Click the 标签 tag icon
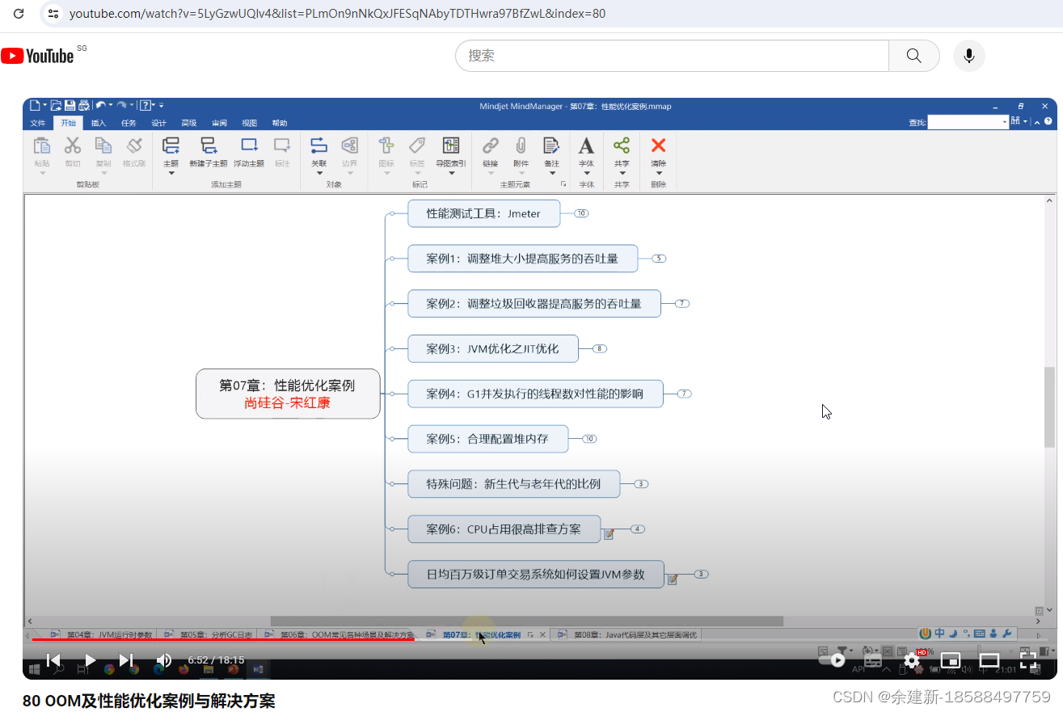 coord(417,145)
